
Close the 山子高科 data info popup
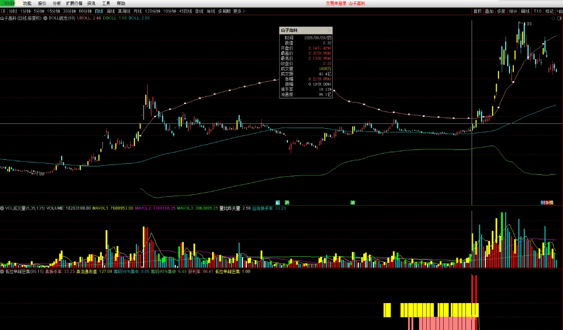(x=329, y=30)
